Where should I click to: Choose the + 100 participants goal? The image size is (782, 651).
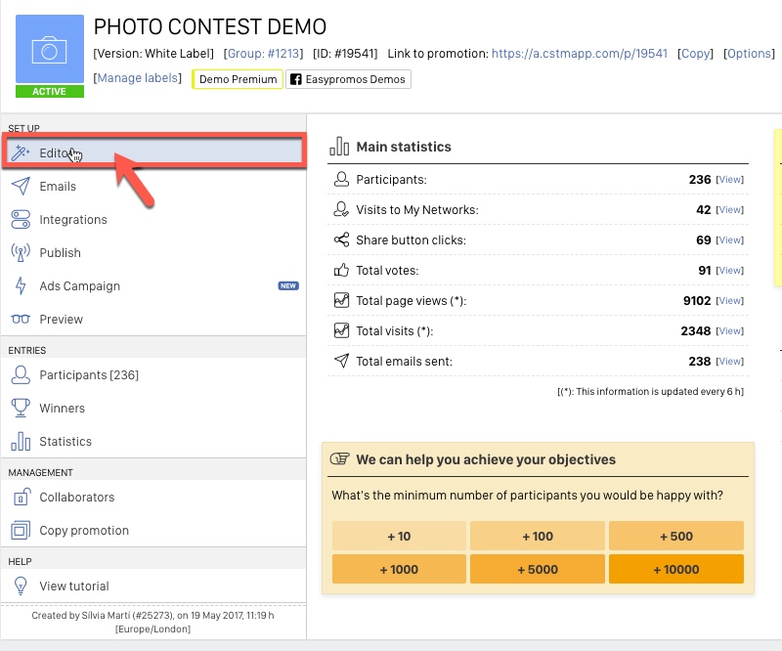tap(538, 537)
